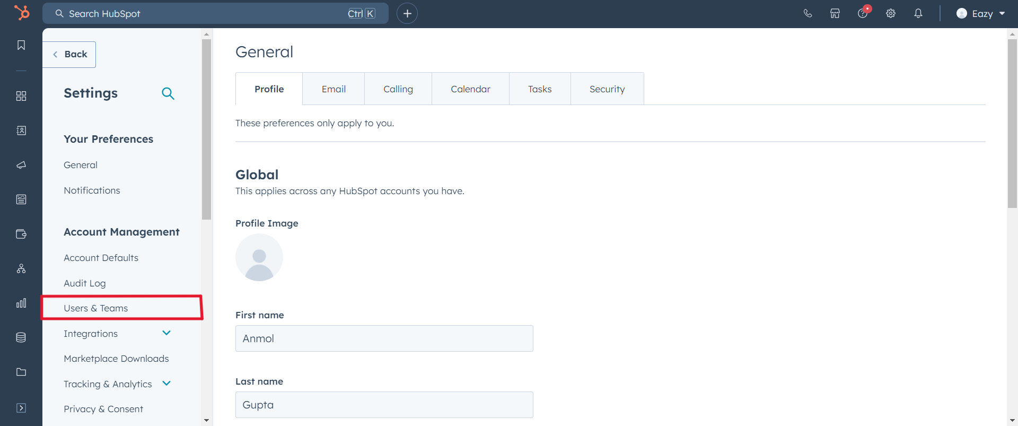
Task: Click the Eazy account avatar
Action: click(962, 13)
